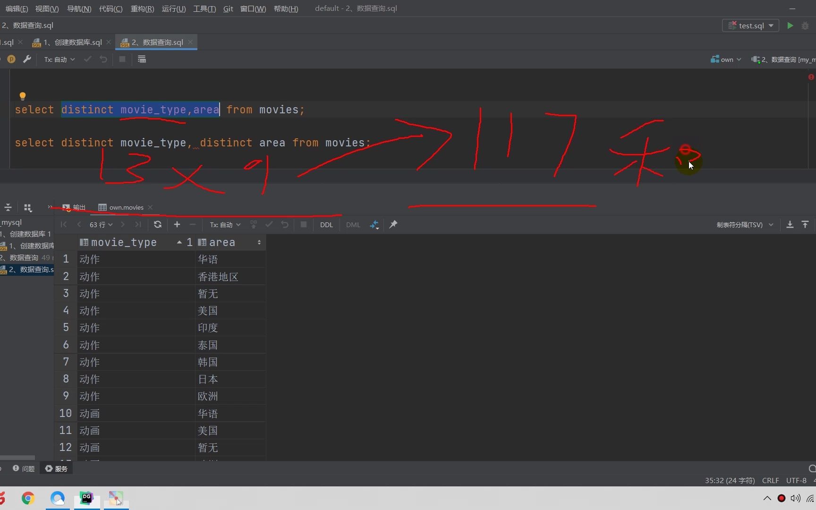Viewport: 816px width, 510px height.
Task: Run the test.sql configuration
Action: click(x=790, y=25)
